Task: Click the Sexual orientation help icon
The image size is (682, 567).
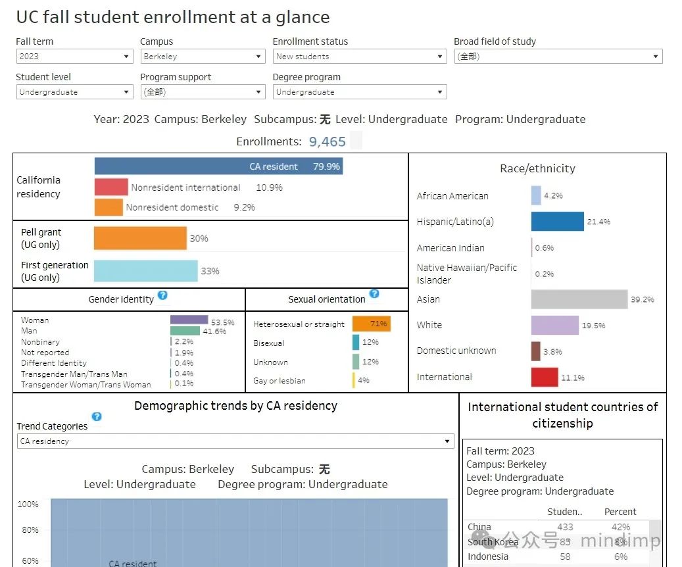Action: click(374, 294)
